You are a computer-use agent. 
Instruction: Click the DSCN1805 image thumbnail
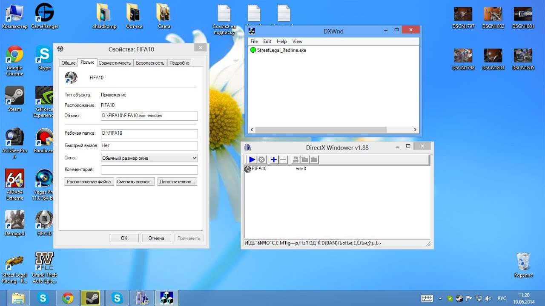(x=523, y=59)
